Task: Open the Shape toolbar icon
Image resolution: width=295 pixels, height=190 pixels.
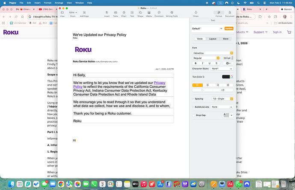Action: point(140,12)
